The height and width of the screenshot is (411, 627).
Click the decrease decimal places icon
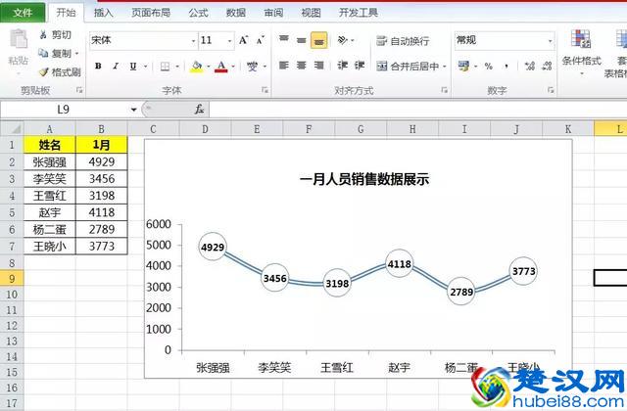[x=547, y=67]
